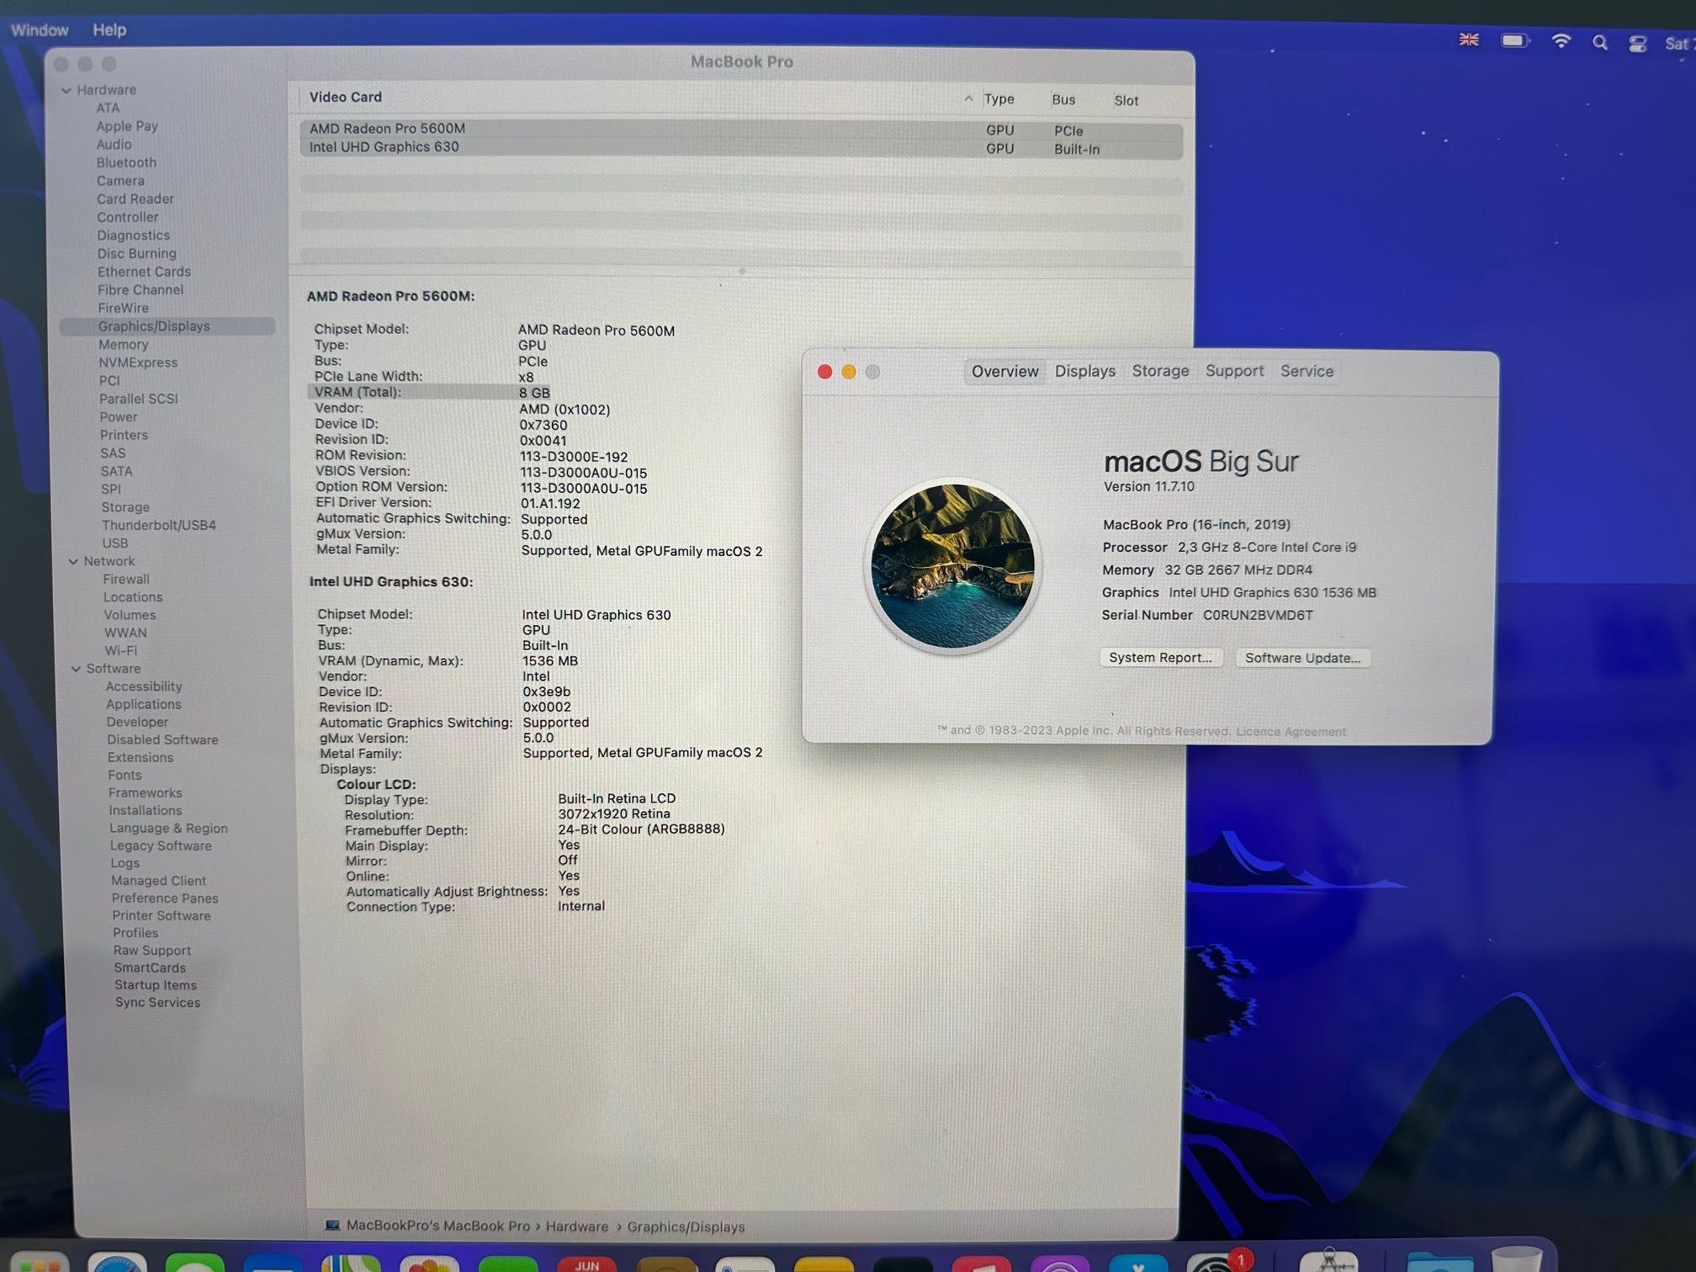Screen dimensions: 1696x1272
Task: Select Power in the sidebar
Action: tap(119, 417)
